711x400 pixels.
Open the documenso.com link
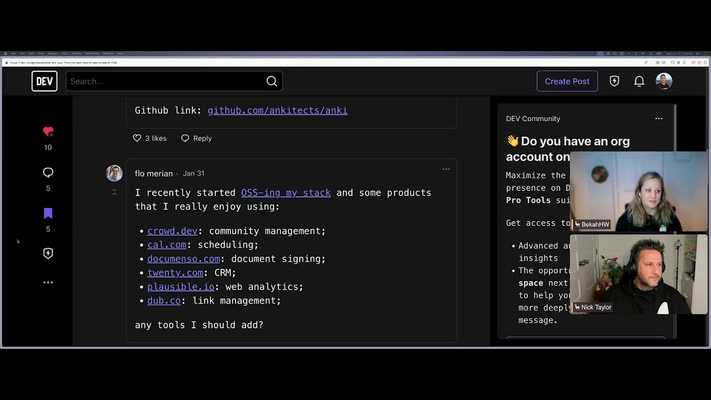(x=183, y=259)
